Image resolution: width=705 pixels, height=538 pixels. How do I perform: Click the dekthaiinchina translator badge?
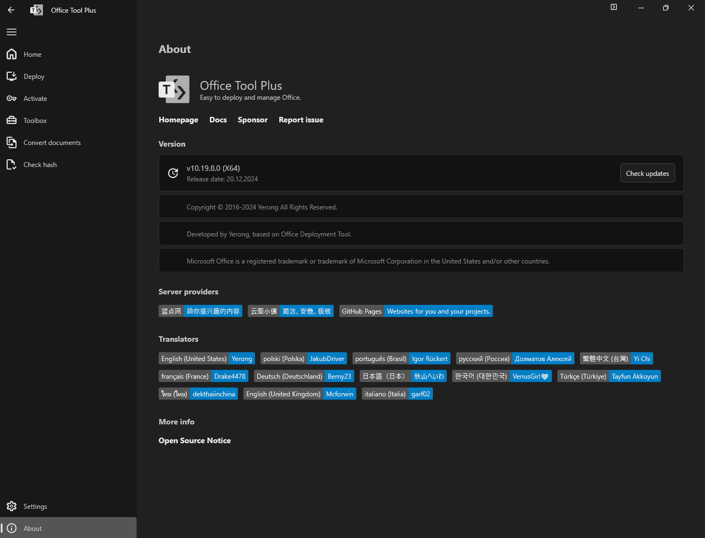tap(198, 394)
